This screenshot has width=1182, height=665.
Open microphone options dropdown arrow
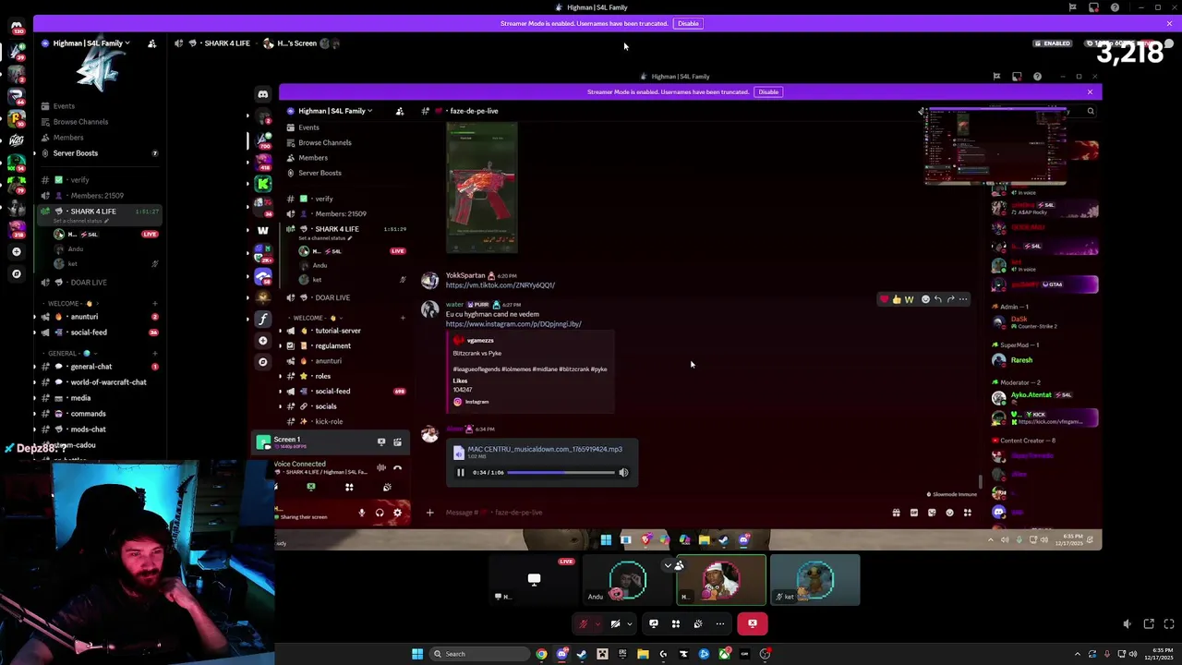597,624
